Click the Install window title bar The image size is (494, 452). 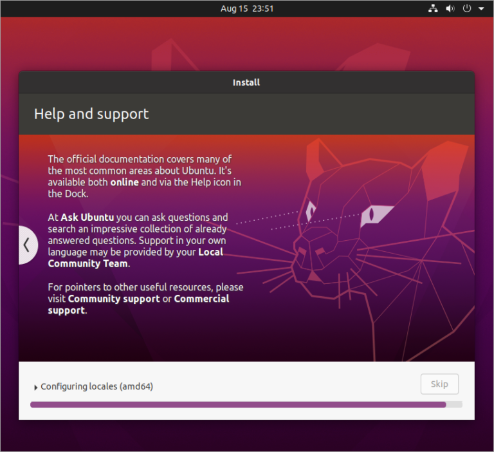tap(247, 82)
